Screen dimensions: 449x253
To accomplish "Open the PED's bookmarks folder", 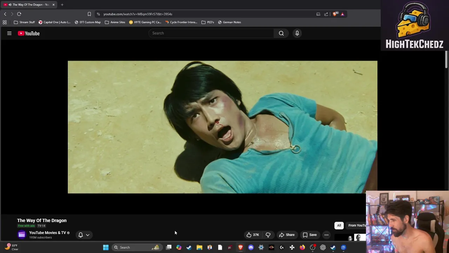I will coord(208,22).
